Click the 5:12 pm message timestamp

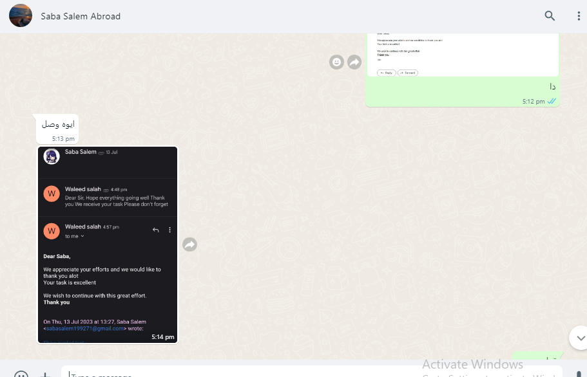pyautogui.click(x=534, y=101)
